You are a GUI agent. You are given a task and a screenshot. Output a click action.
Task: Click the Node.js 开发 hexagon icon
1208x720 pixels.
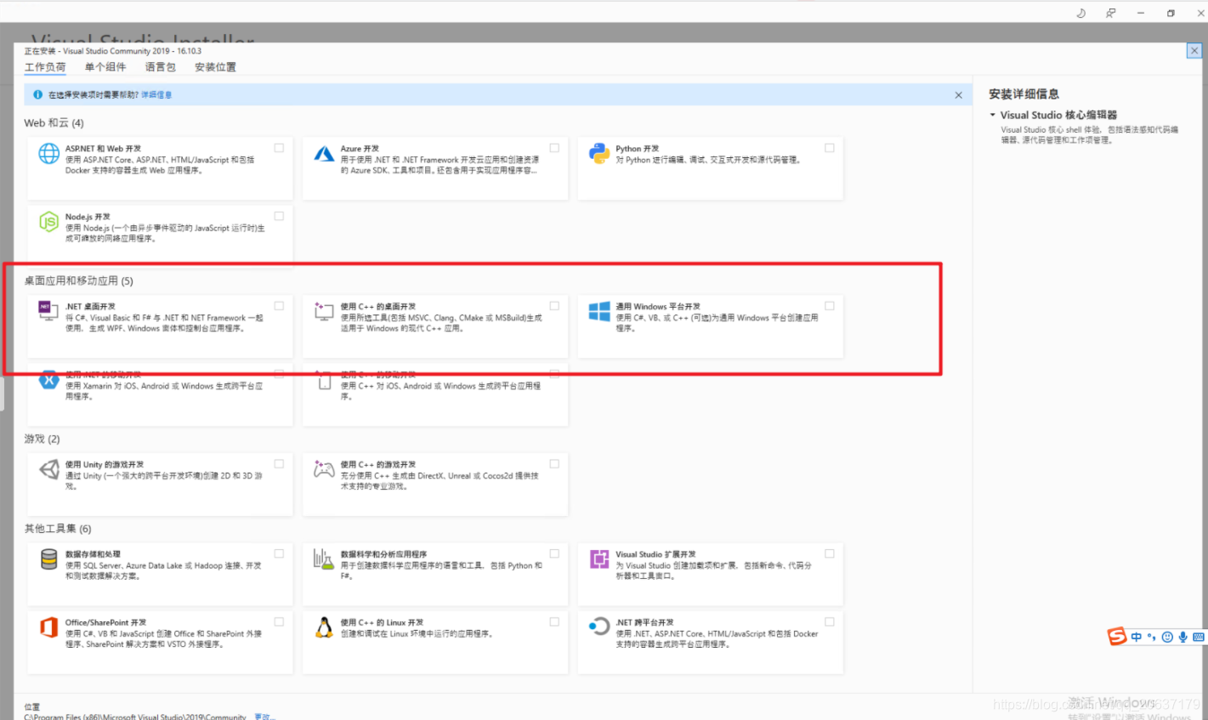[x=48, y=222]
